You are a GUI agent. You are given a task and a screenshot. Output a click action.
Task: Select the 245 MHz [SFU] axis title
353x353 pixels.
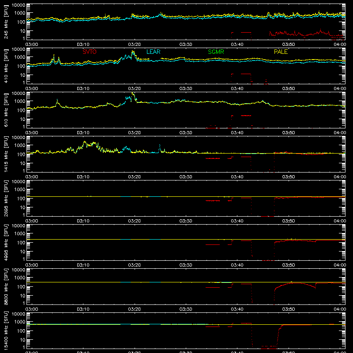6,22
